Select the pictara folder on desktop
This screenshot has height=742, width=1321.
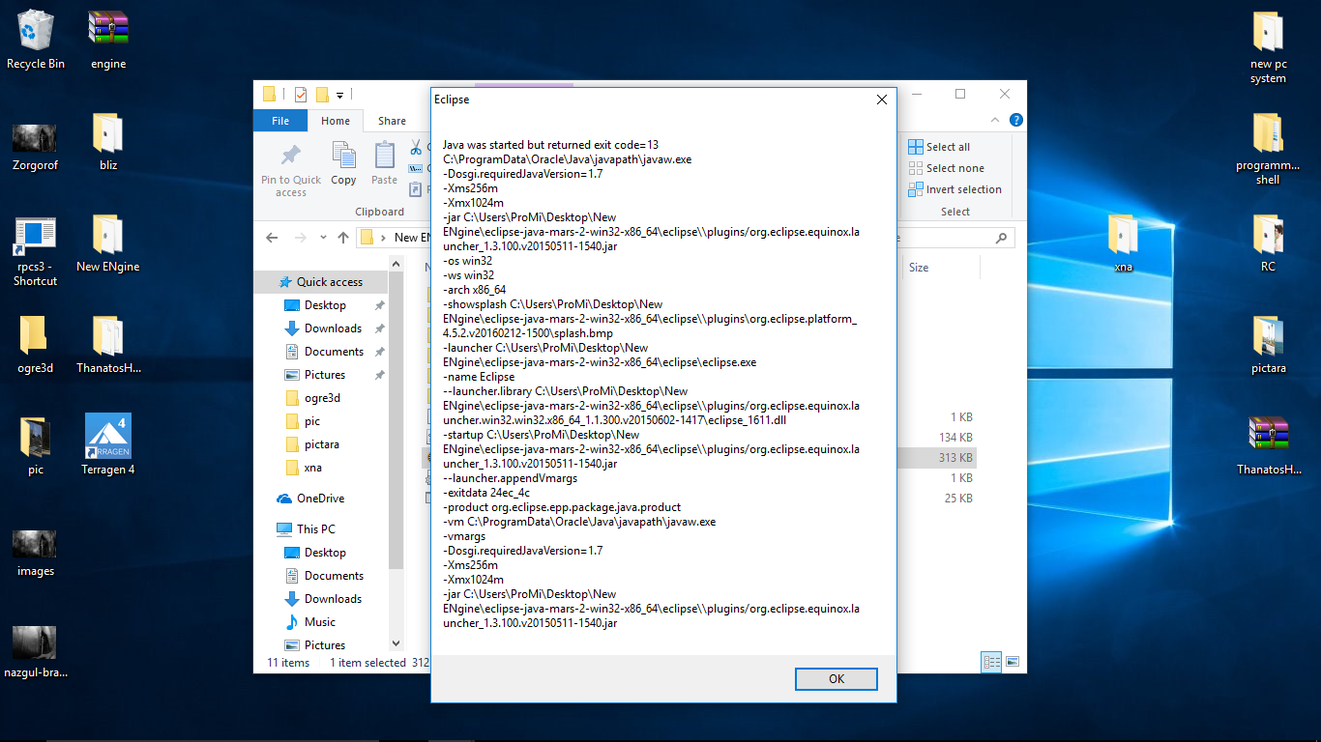tap(1268, 344)
